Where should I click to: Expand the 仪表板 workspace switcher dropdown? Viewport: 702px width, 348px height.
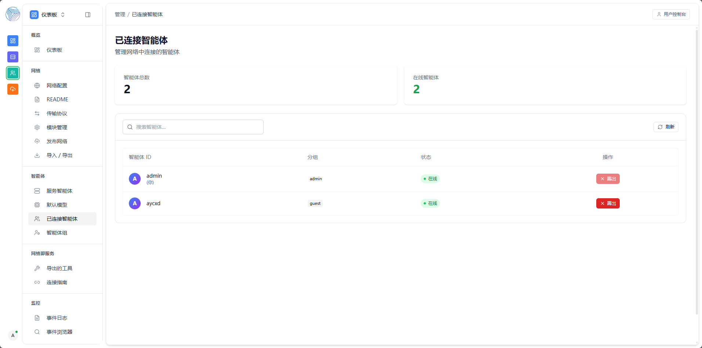pos(48,15)
